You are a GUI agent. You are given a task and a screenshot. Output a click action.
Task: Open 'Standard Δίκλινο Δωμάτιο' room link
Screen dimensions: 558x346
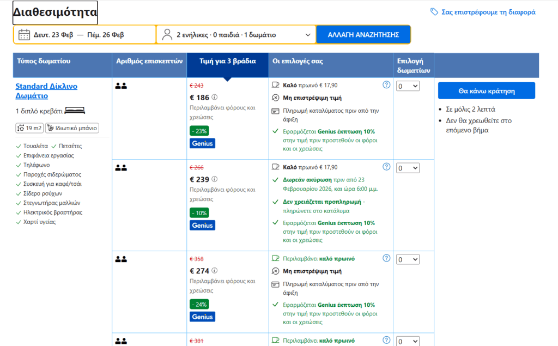pyautogui.click(x=46, y=91)
